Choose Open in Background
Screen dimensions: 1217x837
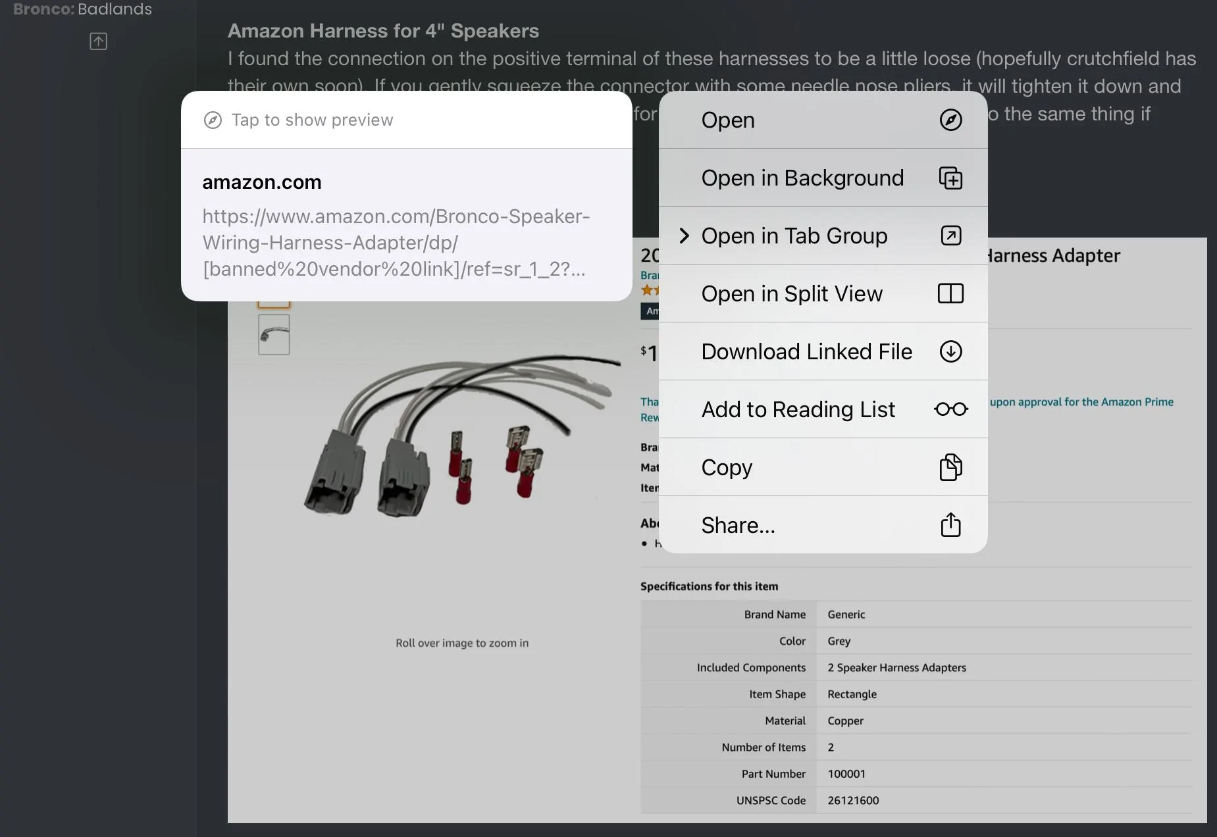pos(823,178)
